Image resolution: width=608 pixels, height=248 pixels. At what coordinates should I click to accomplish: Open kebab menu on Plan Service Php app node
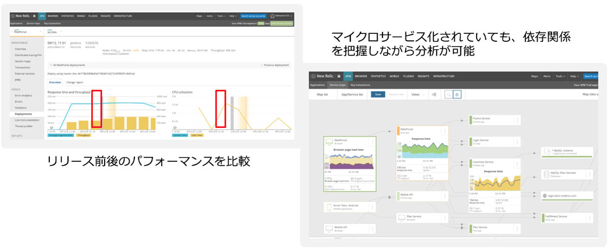pyautogui.click(x=516, y=229)
